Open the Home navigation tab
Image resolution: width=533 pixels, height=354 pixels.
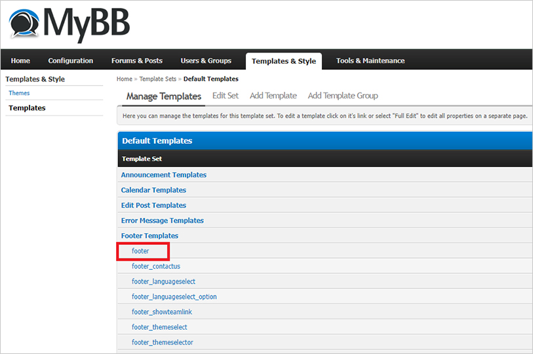click(x=20, y=60)
